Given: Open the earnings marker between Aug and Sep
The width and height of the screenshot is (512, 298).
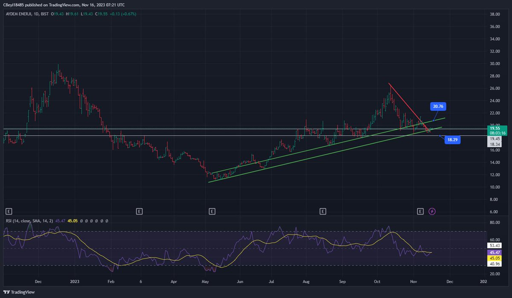Looking at the screenshot, I should [323, 211].
